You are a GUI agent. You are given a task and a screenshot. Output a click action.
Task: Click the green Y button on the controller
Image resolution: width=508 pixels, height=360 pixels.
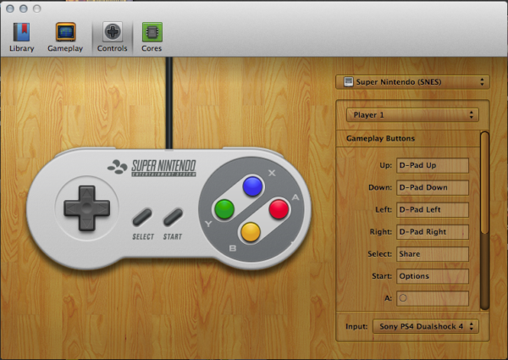pyautogui.click(x=224, y=209)
